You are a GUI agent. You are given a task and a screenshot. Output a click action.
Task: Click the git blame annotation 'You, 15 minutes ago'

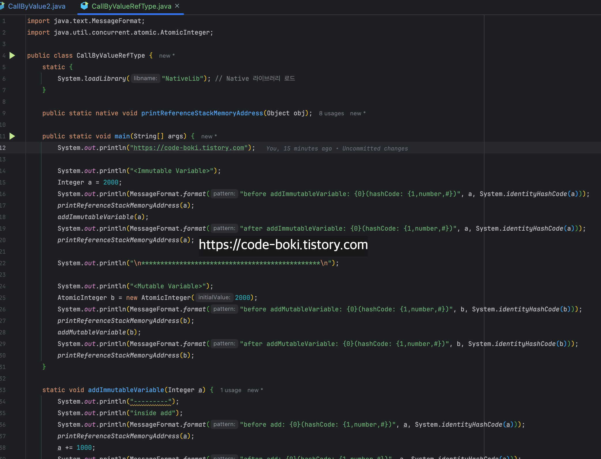(299, 148)
